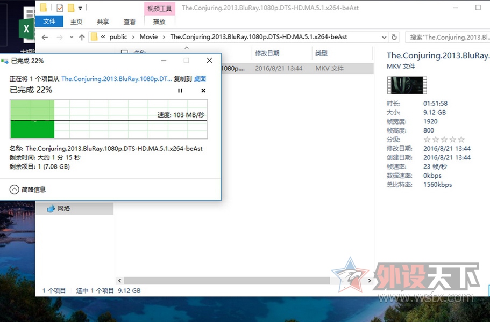Open the 查看 ribbon tab
The width and height of the screenshot is (490, 322).
(x=130, y=21)
